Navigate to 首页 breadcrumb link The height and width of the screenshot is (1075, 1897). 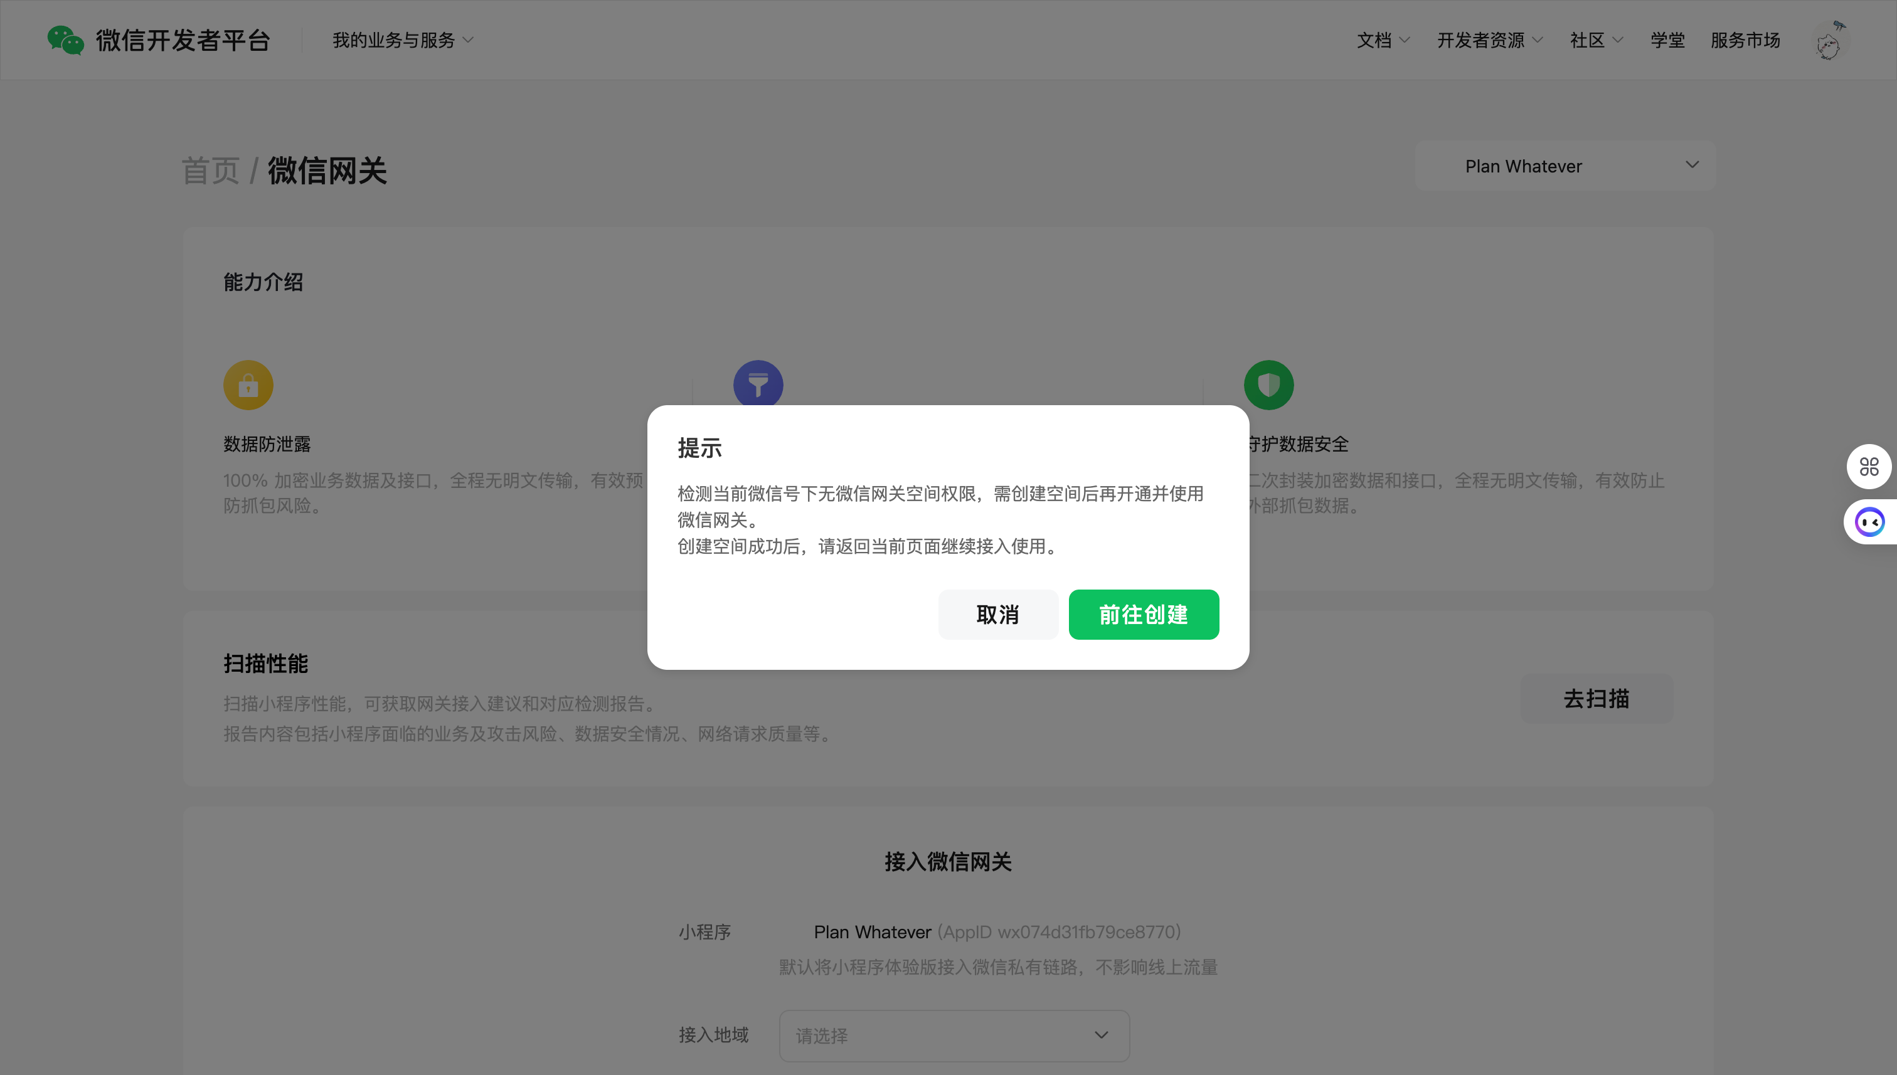tap(210, 171)
